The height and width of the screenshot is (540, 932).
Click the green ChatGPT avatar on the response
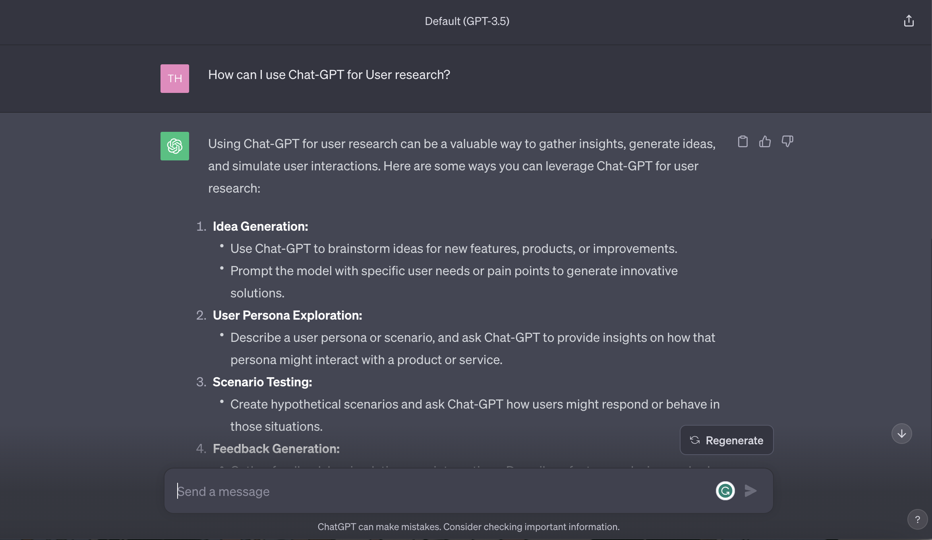(174, 146)
